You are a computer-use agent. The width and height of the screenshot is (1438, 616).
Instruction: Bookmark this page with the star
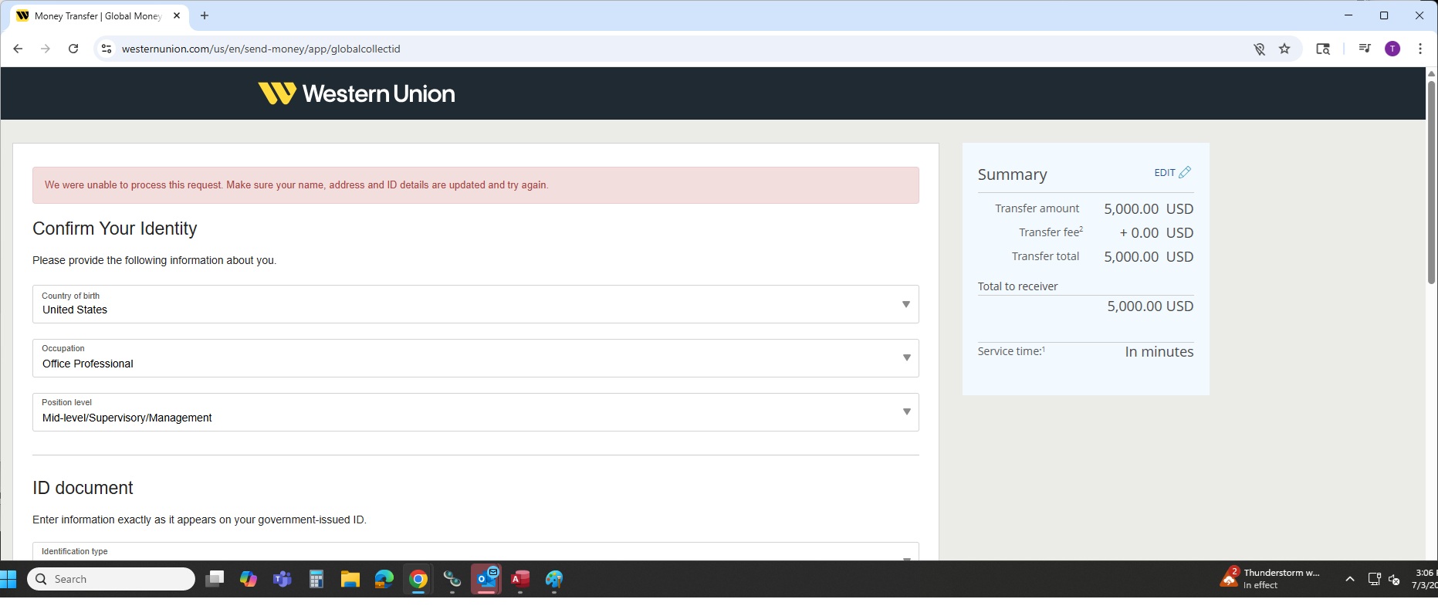(1284, 49)
